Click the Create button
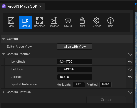Image resolution: width=137 pixels, height=108 pixels. click(106, 100)
